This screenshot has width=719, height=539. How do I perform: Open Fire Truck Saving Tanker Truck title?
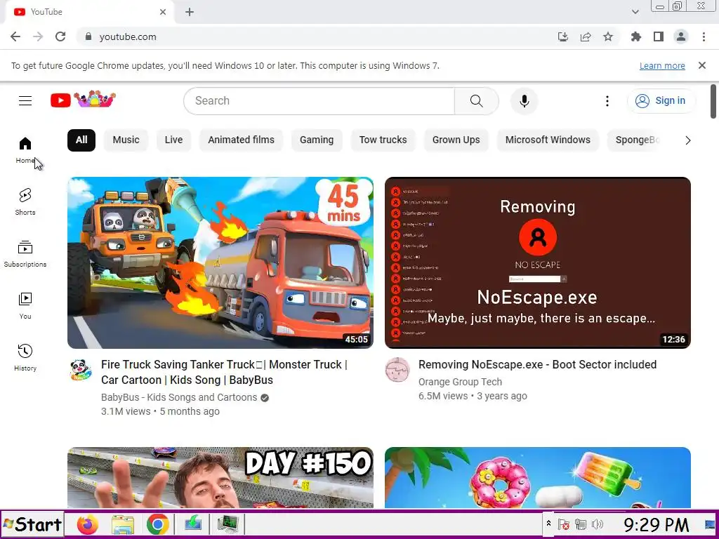click(224, 372)
